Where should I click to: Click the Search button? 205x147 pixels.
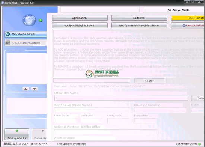tap(149, 81)
